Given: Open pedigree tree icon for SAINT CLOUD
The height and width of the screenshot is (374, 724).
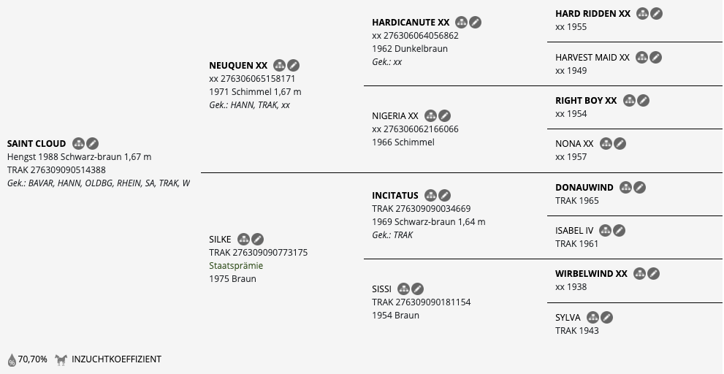Looking at the screenshot, I should (x=78, y=144).
